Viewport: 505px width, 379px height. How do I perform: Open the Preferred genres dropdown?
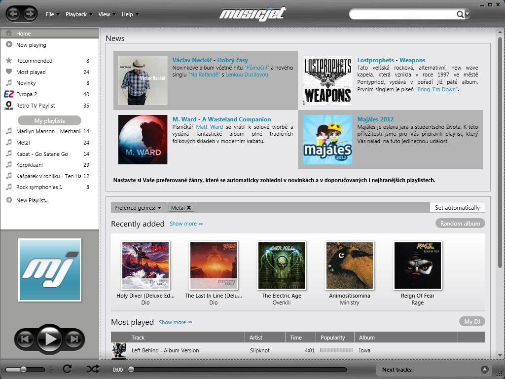click(138, 208)
